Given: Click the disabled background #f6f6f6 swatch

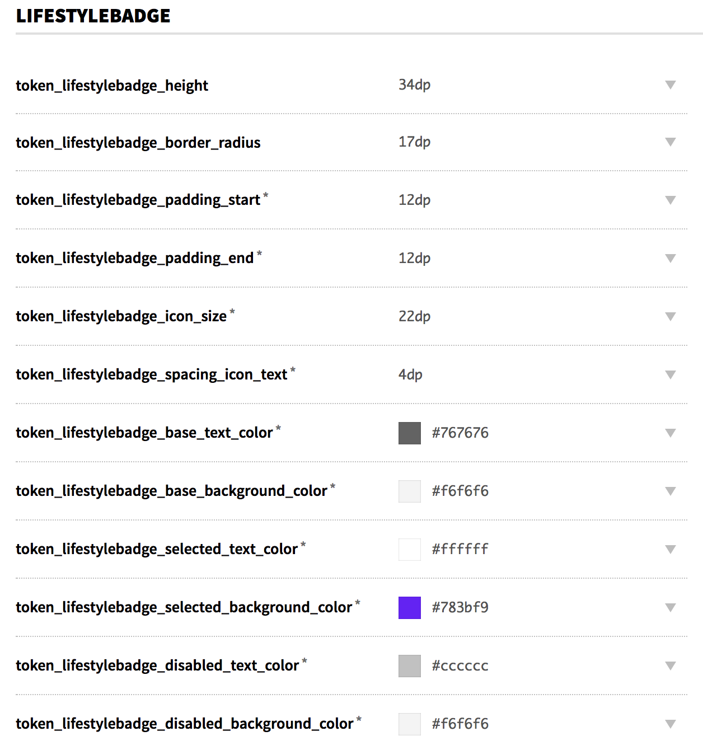Looking at the screenshot, I should tap(409, 724).
